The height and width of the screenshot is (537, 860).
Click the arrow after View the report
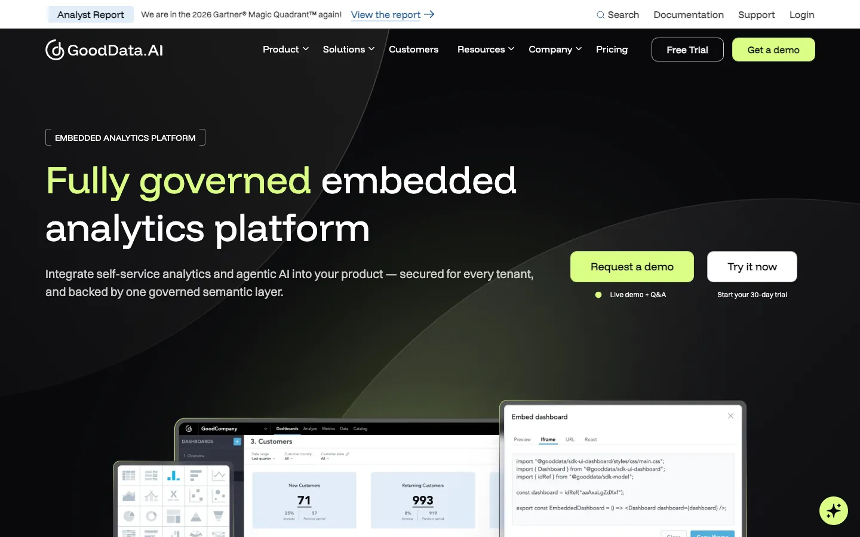[x=429, y=14]
